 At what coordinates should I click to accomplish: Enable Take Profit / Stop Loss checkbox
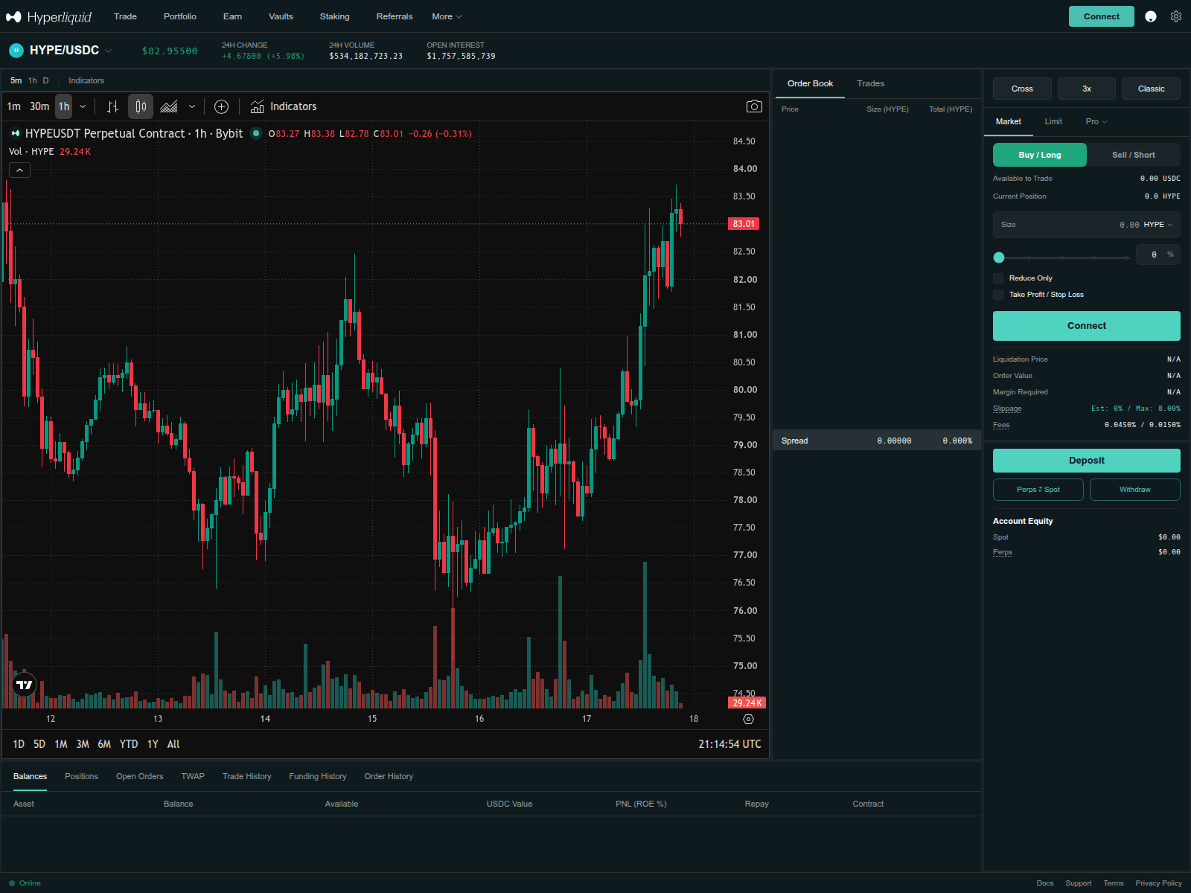[998, 295]
